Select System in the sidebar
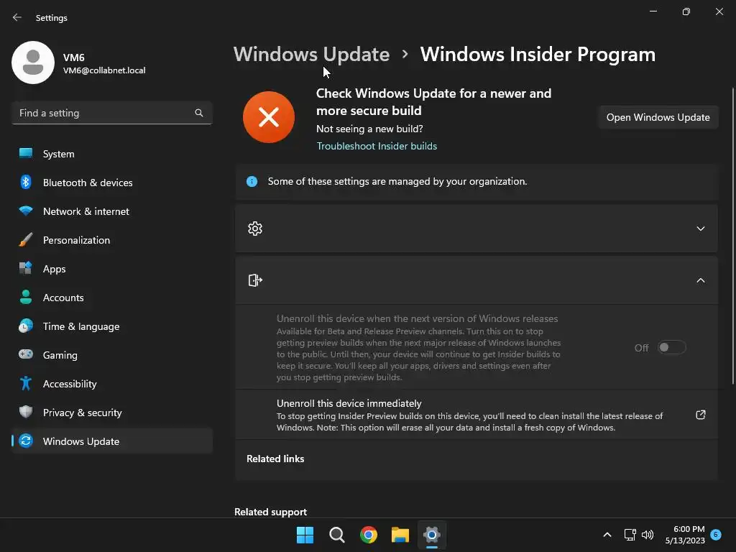The width and height of the screenshot is (736, 552). coord(111,154)
